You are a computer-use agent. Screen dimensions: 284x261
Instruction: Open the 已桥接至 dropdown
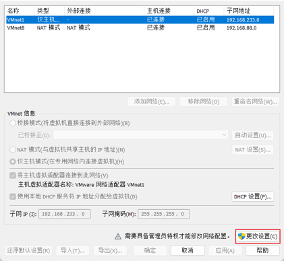coord(141,135)
